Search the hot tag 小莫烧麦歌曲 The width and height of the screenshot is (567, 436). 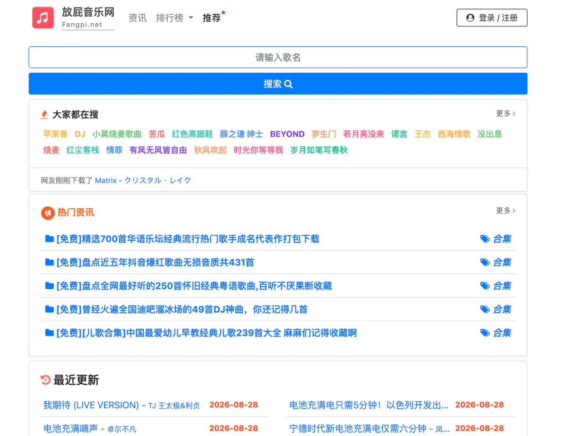[117, 134]
